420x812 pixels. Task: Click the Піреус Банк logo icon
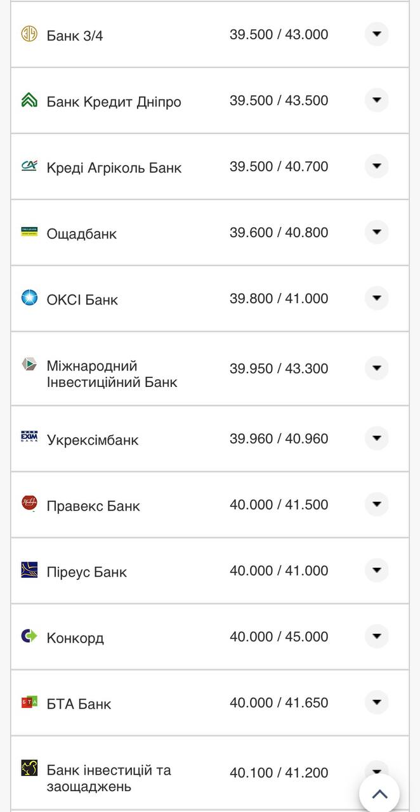[28, 570]
